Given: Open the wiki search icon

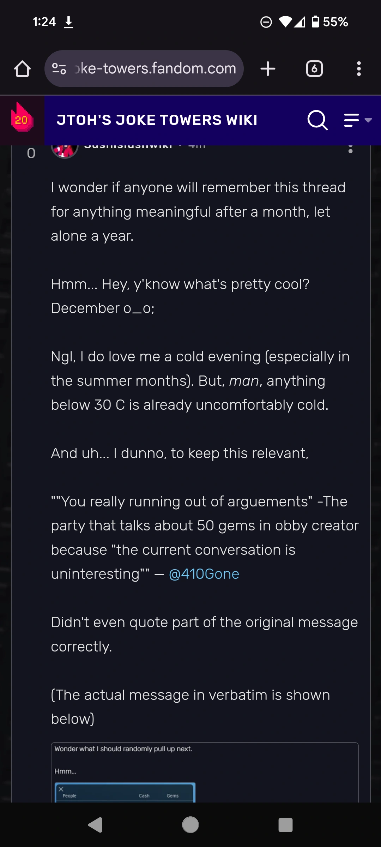Looking at the screenshot, I should (x=317, y=120).
